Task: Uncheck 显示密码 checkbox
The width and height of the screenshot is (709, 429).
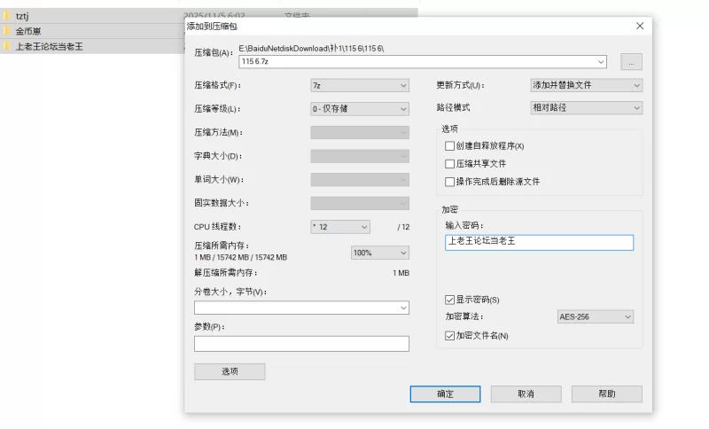Action: click(449, 300)
